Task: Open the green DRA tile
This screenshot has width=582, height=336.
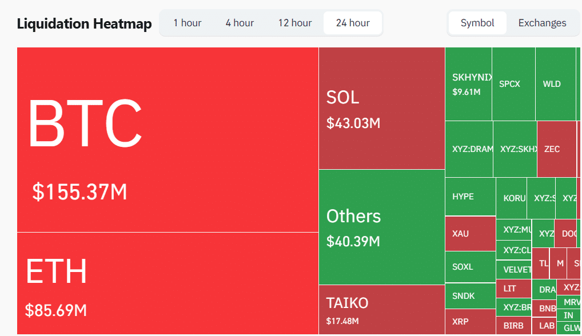Action: (x=544, y=289)
